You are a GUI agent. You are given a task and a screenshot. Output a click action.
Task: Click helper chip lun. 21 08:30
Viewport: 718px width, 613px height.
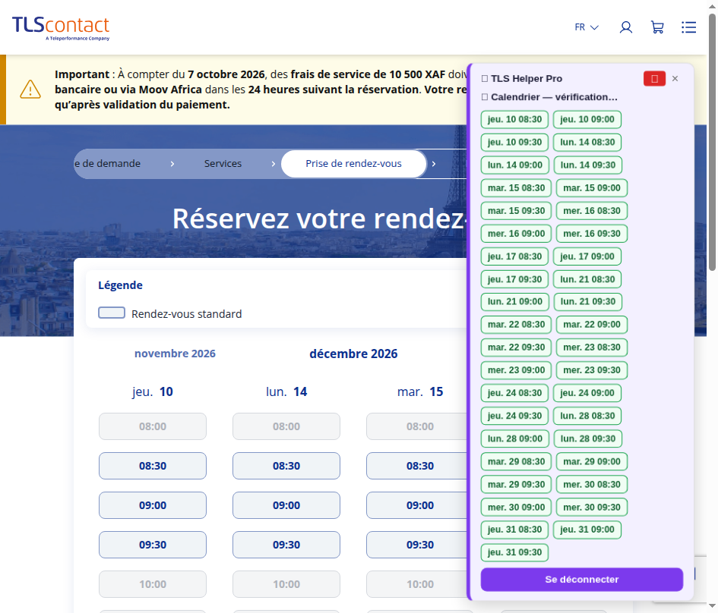pyautogui.click(x=587, y=279)
